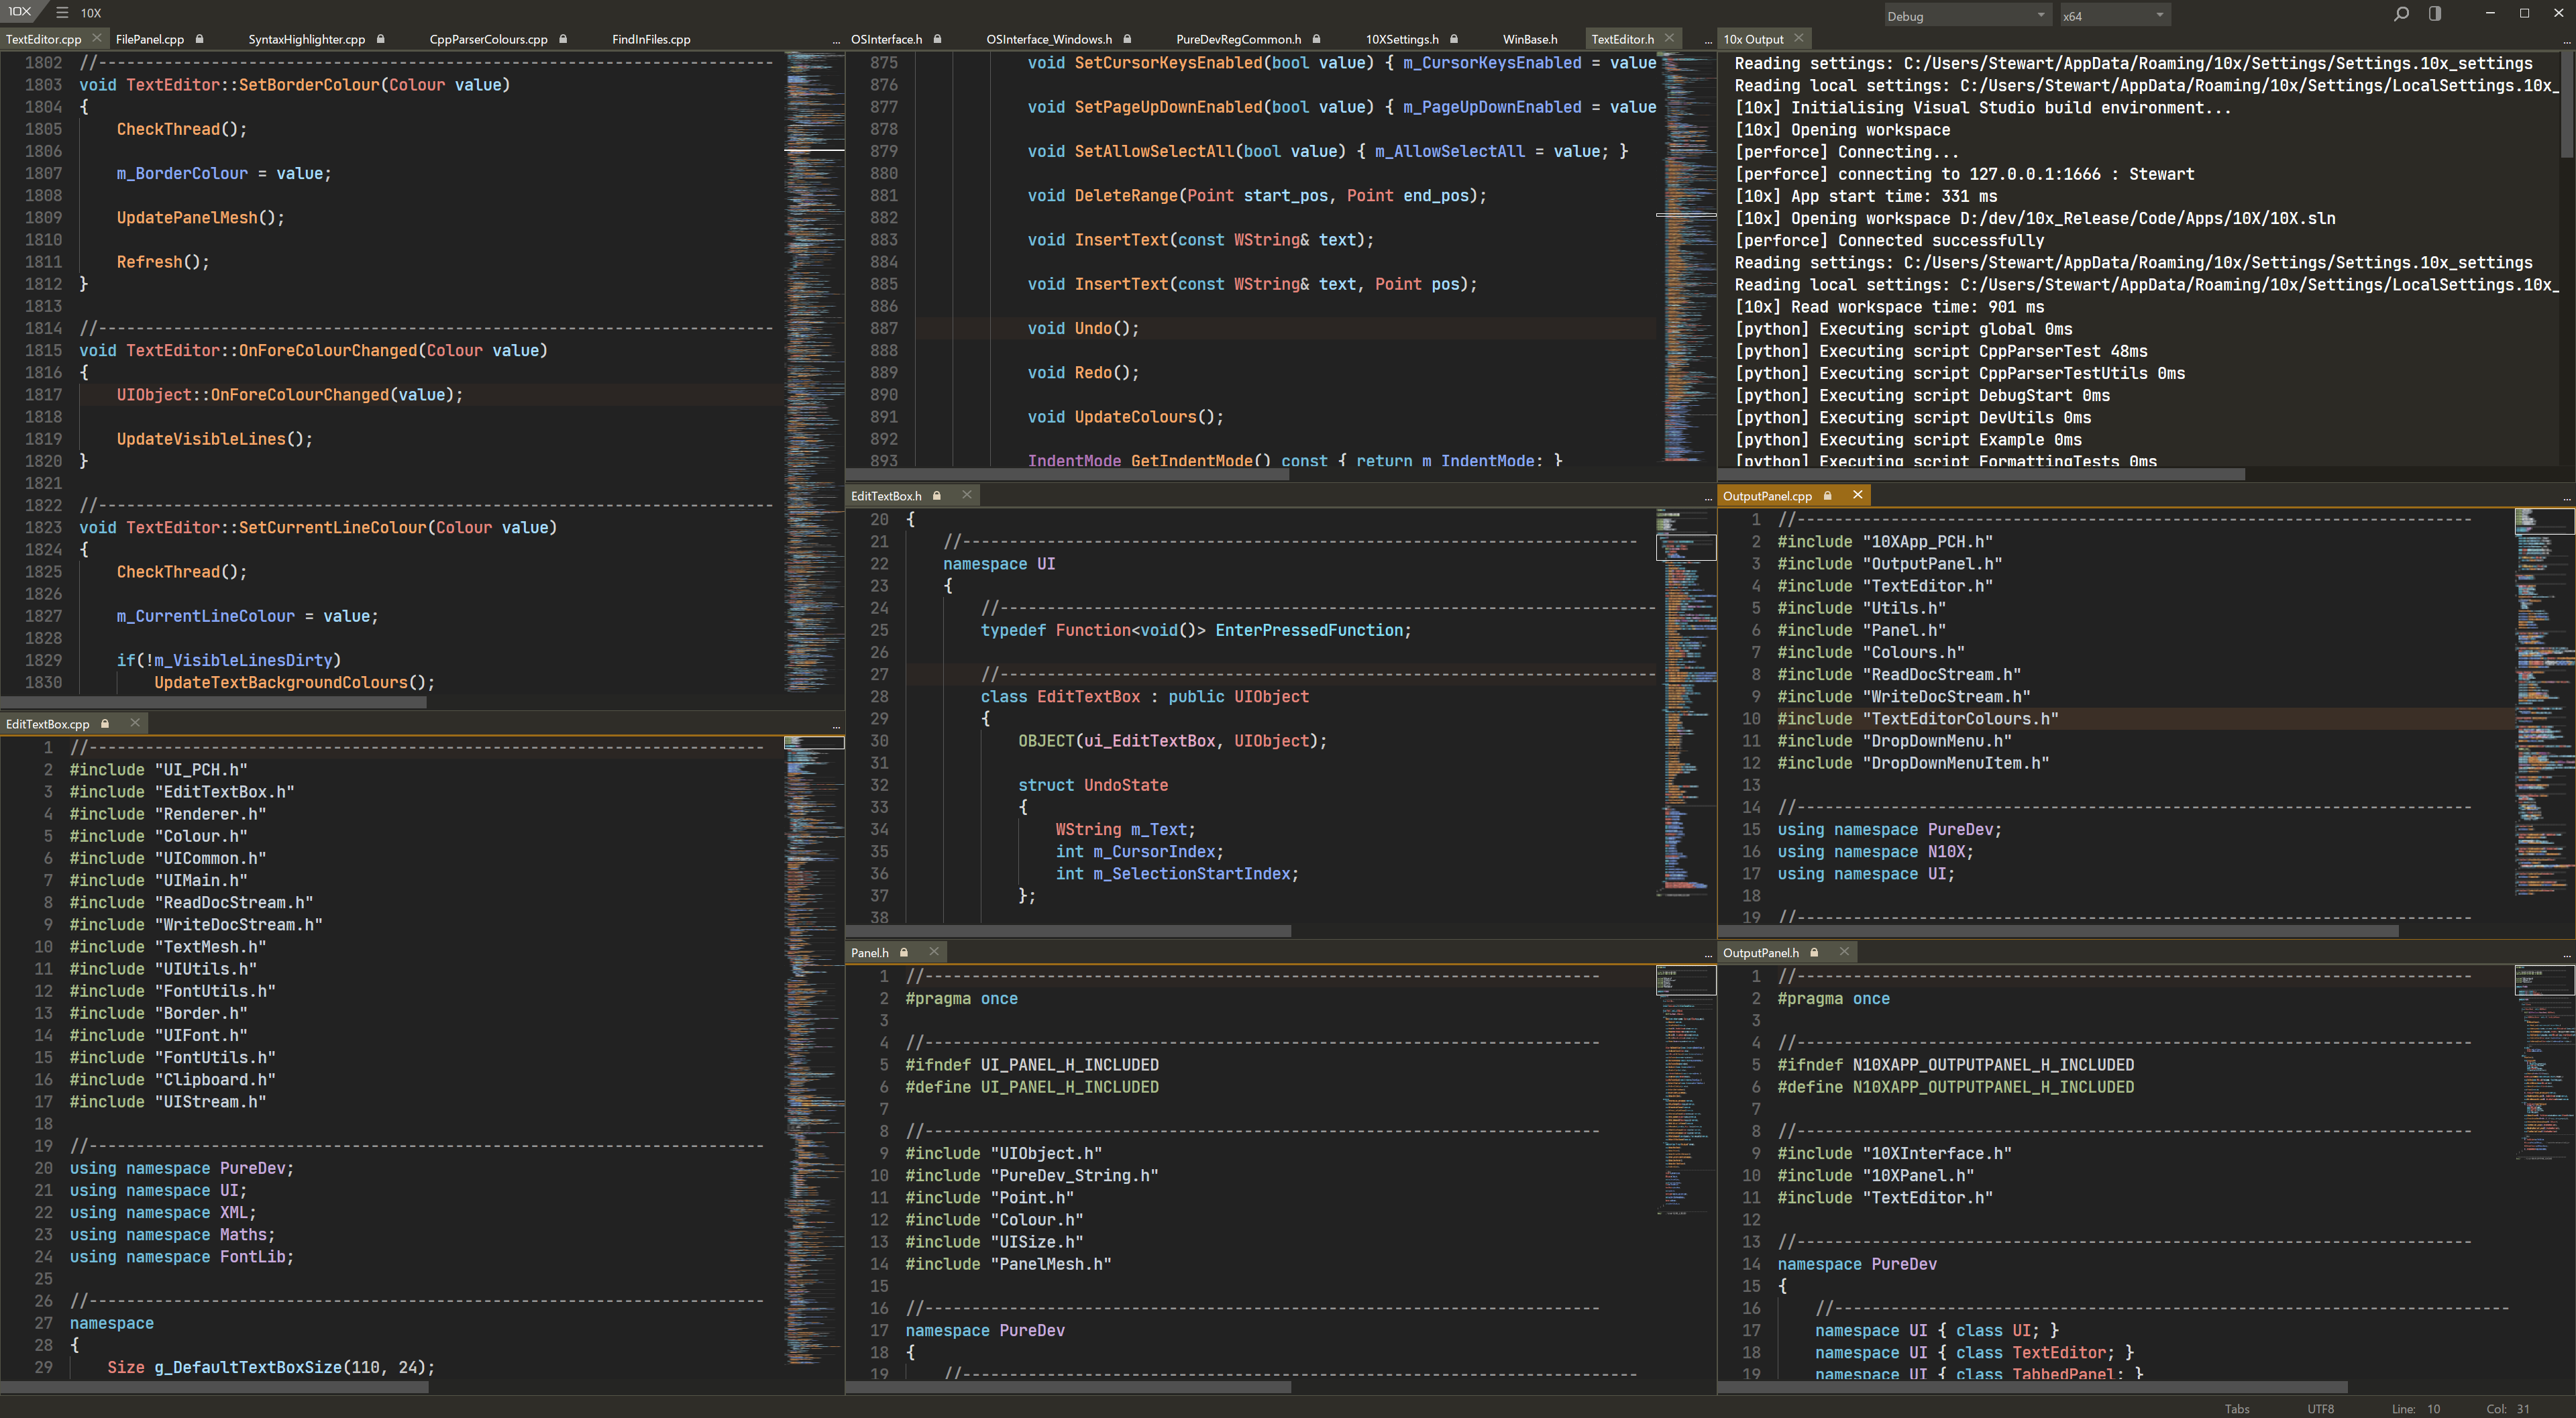Select the PureDevRegCommon.h tab
The height and width of the screenshot is (1418, 2576).
coord(1238,39)
